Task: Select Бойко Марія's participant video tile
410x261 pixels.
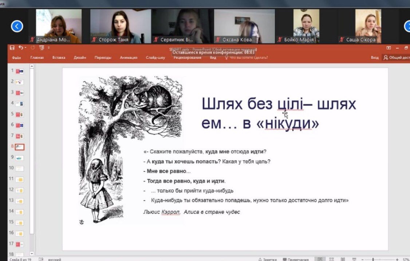Action: pos(306,26)
